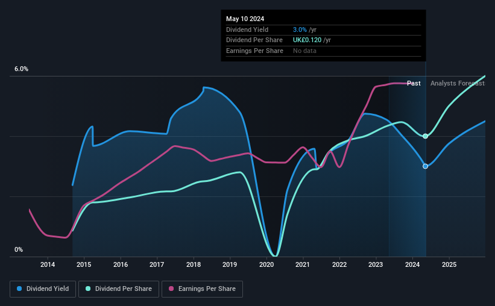495x306 pixels.
Task: Click the 2018 x-axis label
Action: [x=194, y=264]
